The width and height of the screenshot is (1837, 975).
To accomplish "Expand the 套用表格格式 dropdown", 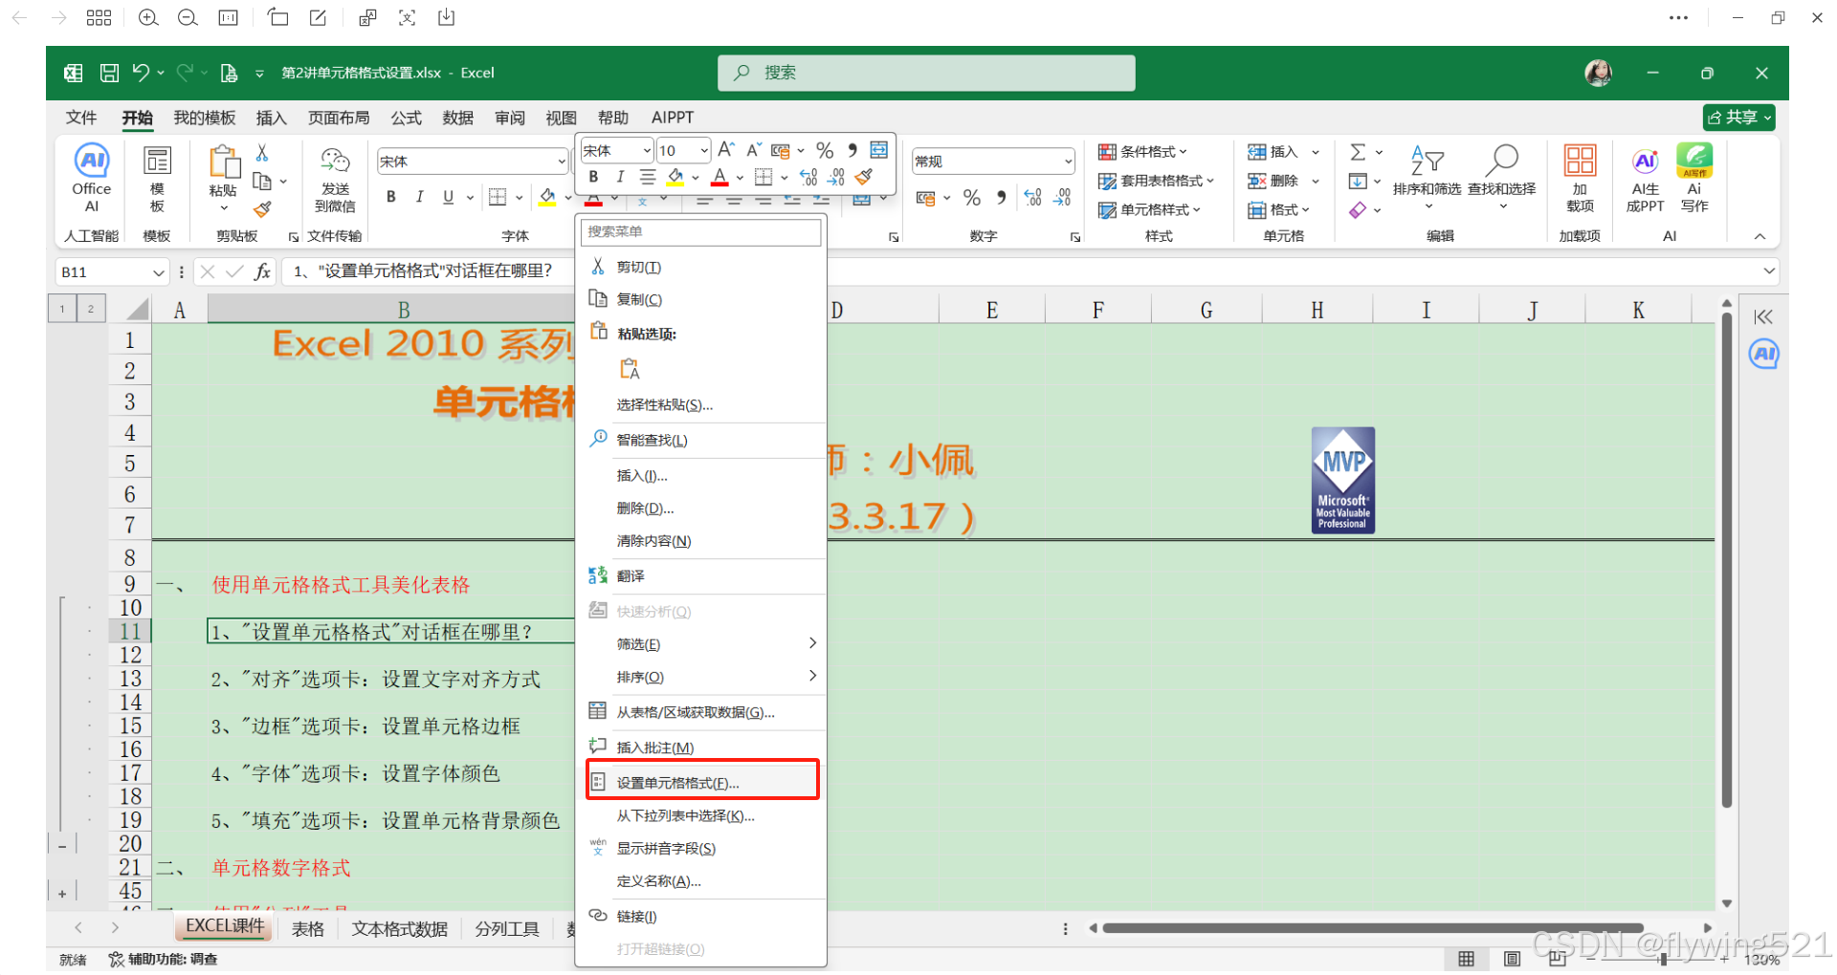I will 1210,180.
